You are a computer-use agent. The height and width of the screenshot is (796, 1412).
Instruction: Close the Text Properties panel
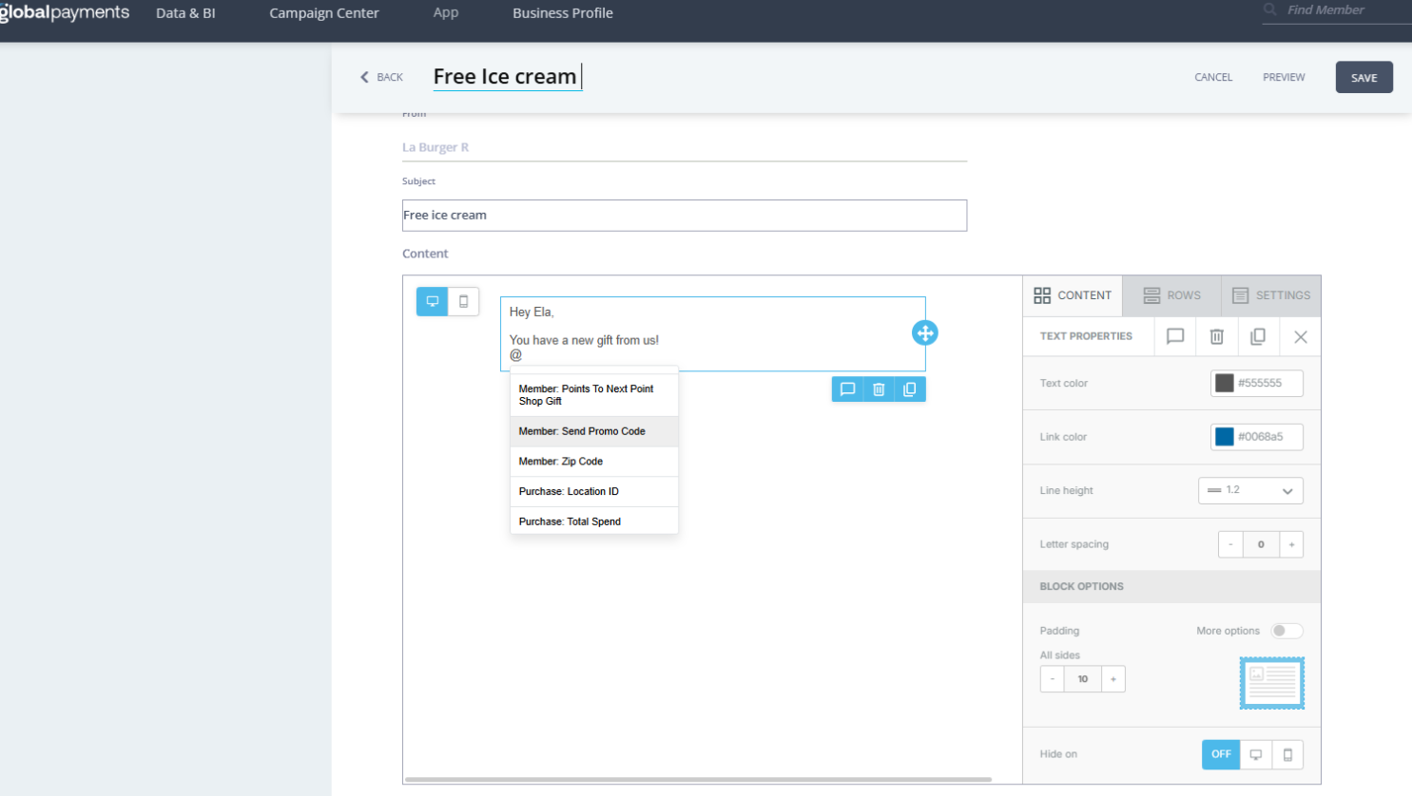click(1300, 336)
